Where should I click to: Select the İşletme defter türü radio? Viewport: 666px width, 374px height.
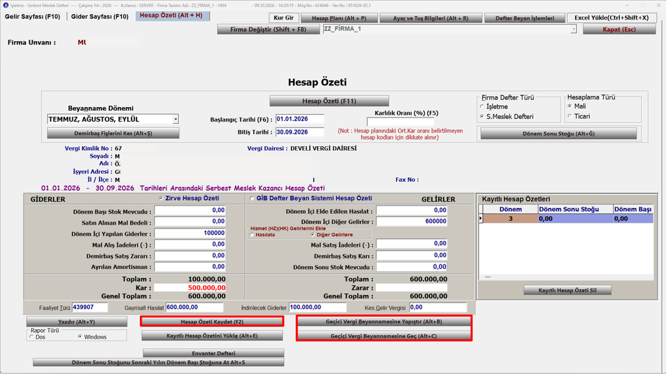tap(482, 106)
